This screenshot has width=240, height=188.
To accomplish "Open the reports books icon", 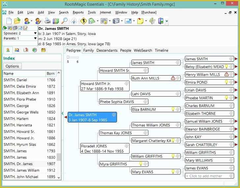I will click(56, 21).
